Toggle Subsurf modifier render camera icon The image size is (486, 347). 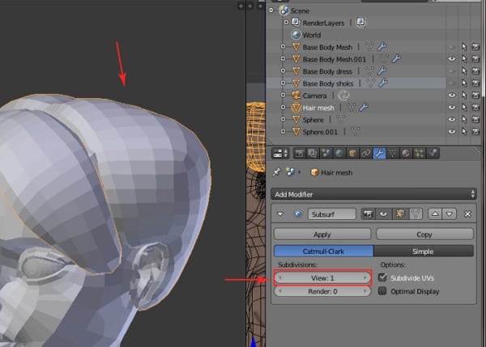click(366, 214)
